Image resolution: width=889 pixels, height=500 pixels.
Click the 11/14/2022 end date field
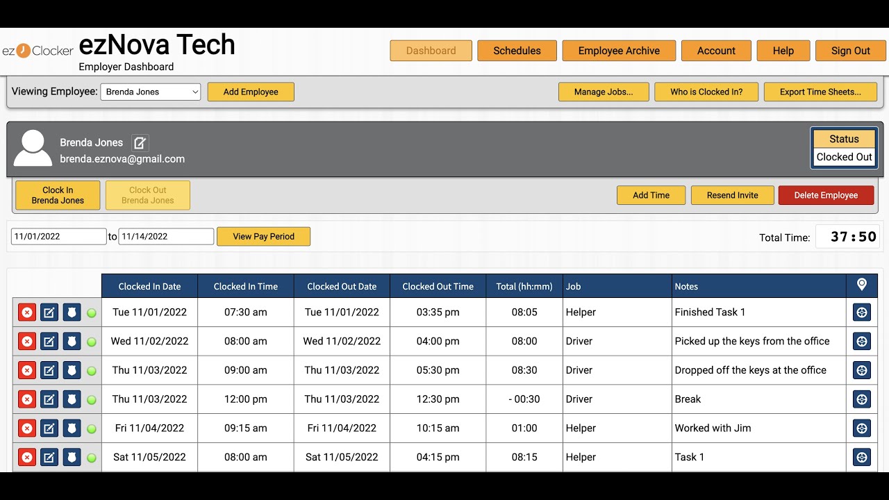[x=166, y=237]
